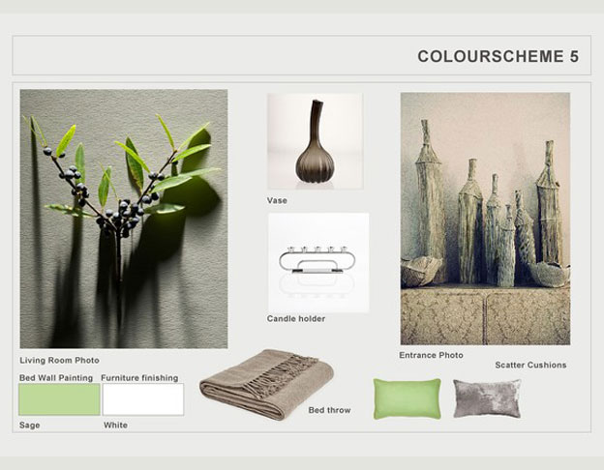This screenshot has height=470, width=604.
Task: Click the Vase caption
Action: 277,200
